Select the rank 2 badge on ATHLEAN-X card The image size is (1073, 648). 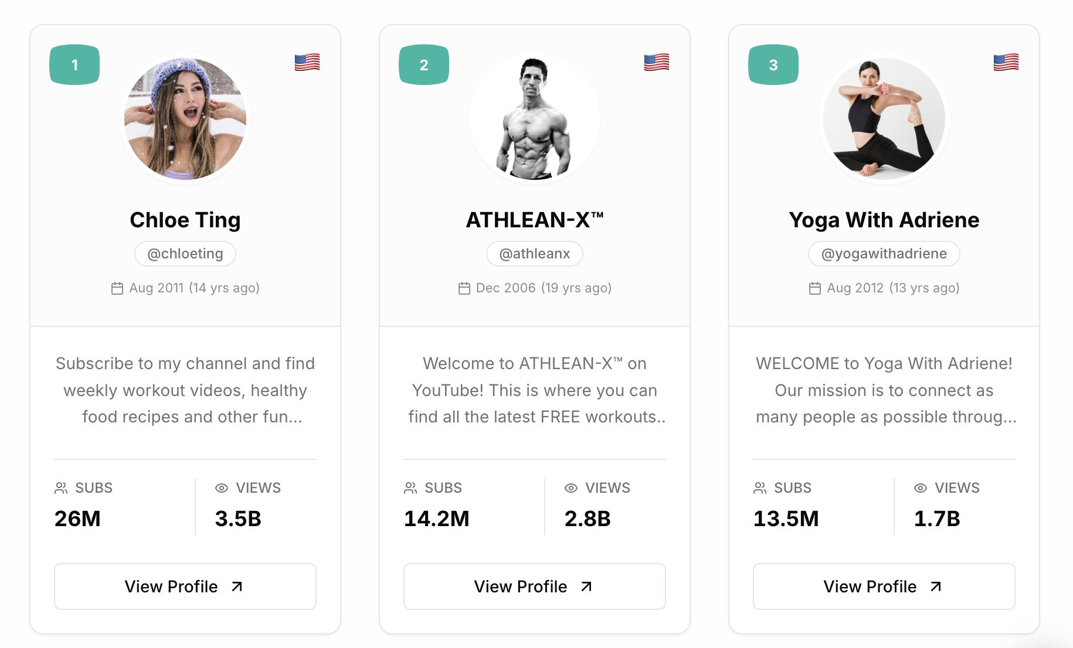pyautogui.click(x=424, y=65)
